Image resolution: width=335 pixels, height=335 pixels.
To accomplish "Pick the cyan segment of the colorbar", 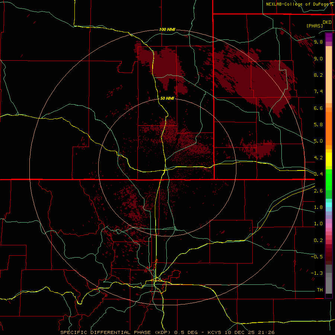I will coord(329,205).
